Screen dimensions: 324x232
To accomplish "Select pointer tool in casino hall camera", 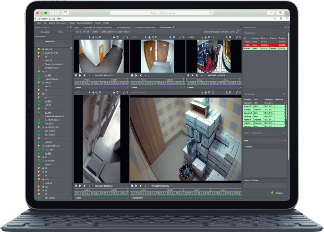I will coord(202,37).
